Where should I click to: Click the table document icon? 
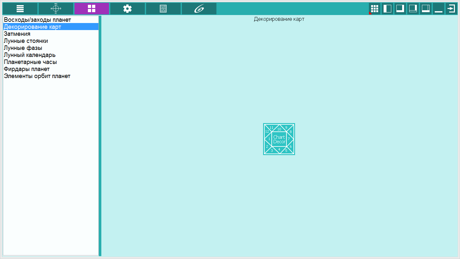click(163, 9)
